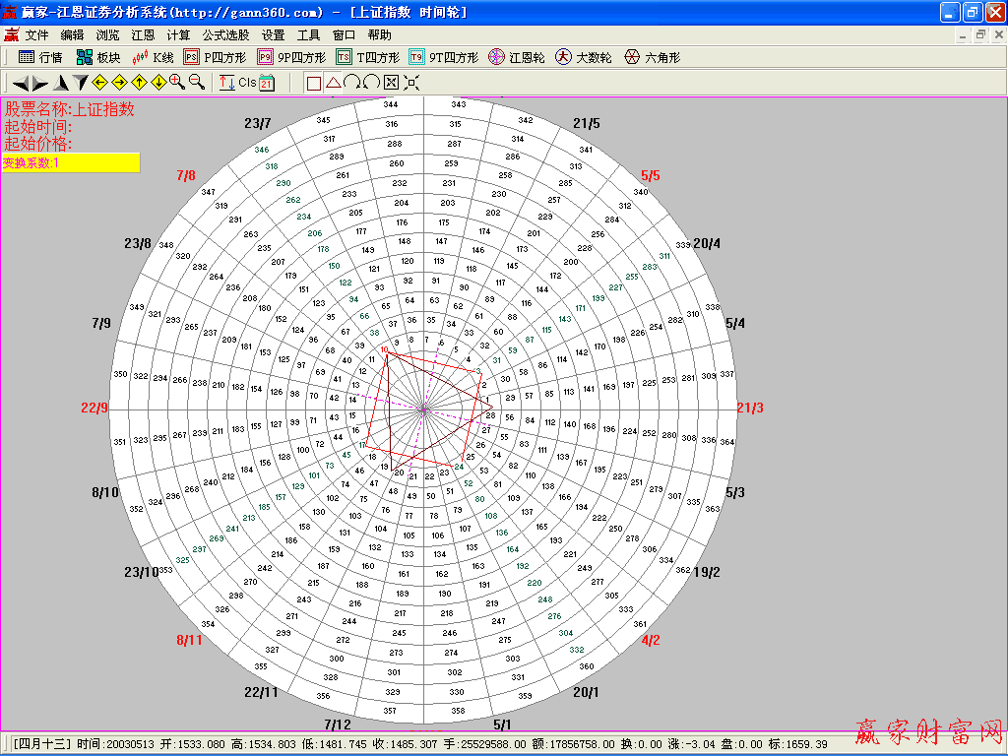This screenshot has height=756, width=1008.
Task: Click the zoom out magnifier icon
Action: [x=196, y=83]
